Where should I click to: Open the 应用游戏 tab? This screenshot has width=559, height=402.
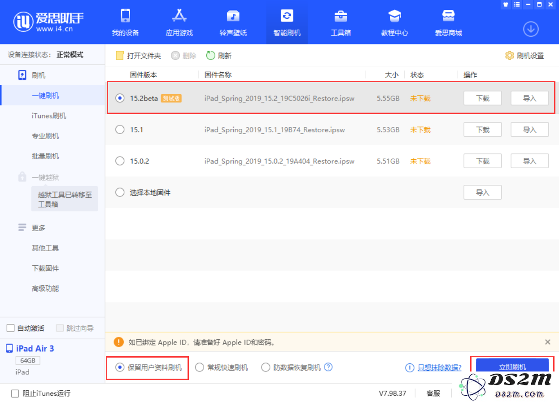pos(179,22)
